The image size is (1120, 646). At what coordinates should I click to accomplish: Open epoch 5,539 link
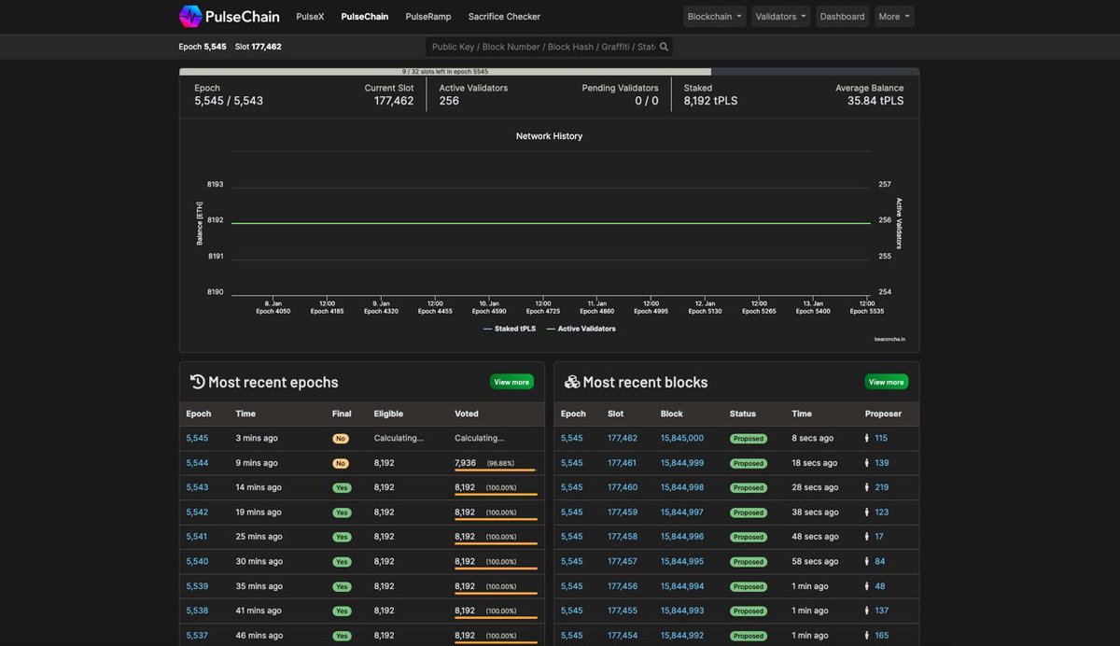coord(197,586)
